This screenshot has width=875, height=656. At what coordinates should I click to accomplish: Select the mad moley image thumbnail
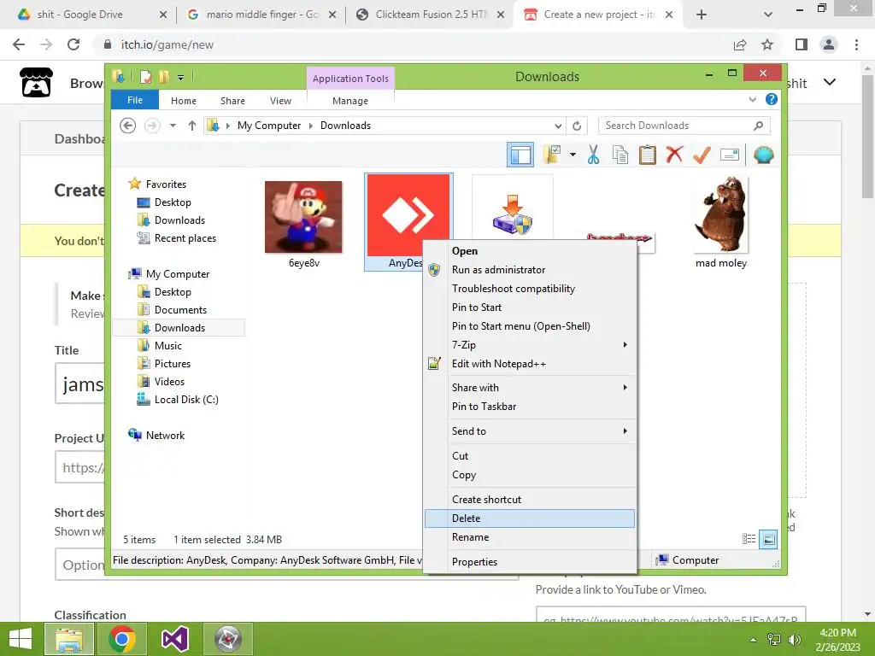pos(721,214)
